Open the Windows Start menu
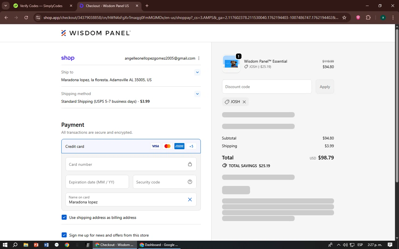The height and width of the screenshot is (249, 399). click(5, 245)
